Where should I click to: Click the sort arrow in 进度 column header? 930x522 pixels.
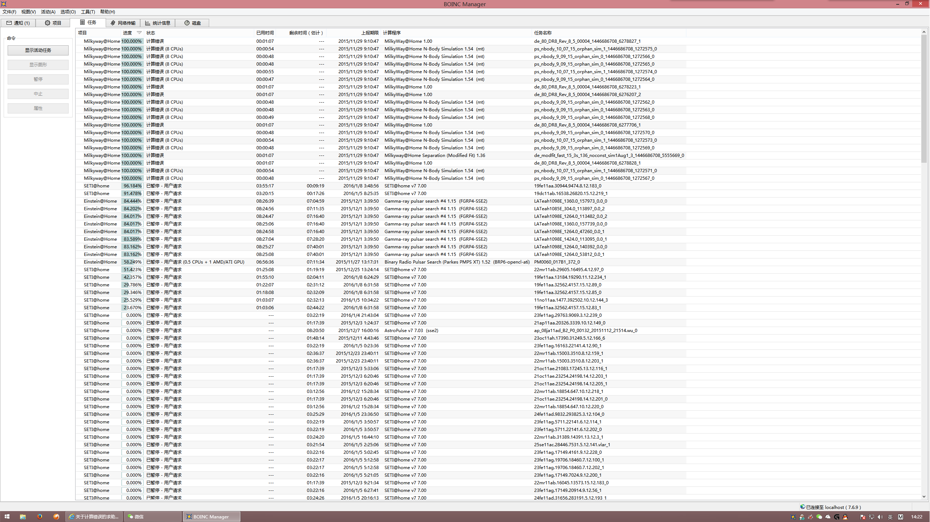[139, 33]
